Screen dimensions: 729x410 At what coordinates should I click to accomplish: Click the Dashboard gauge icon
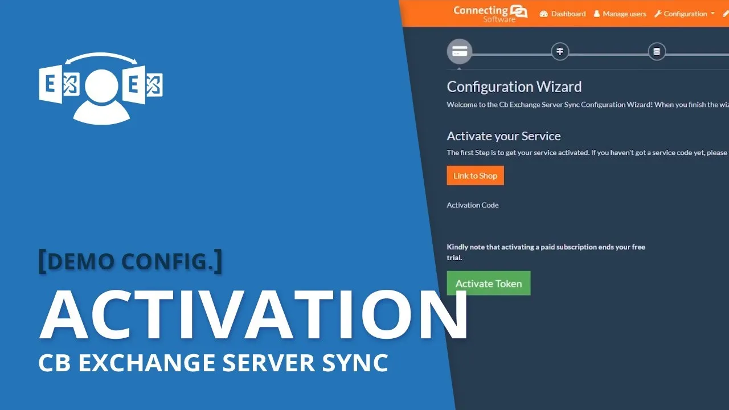(544, 14)
